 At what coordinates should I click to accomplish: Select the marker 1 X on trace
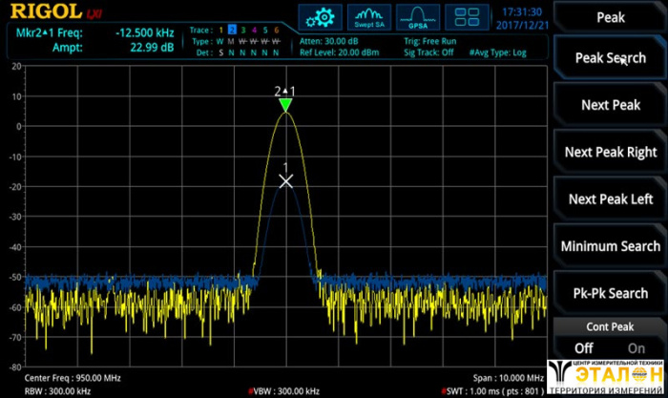point(285,180)
